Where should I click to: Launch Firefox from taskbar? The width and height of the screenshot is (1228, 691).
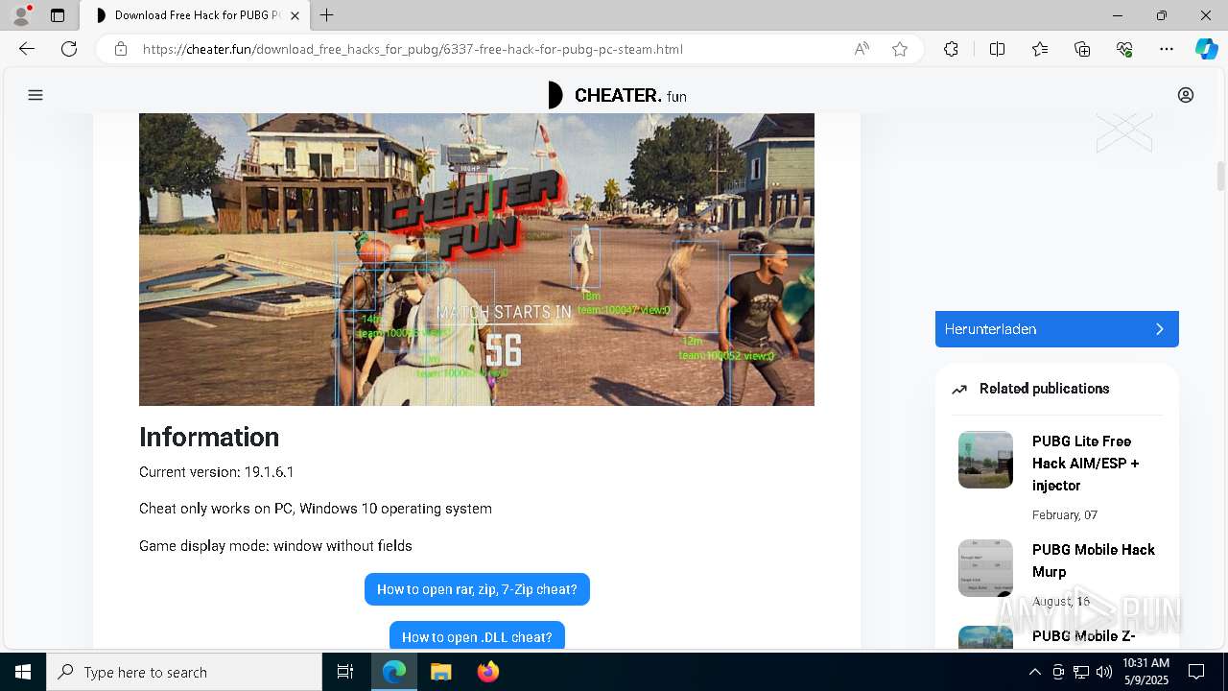488,672
